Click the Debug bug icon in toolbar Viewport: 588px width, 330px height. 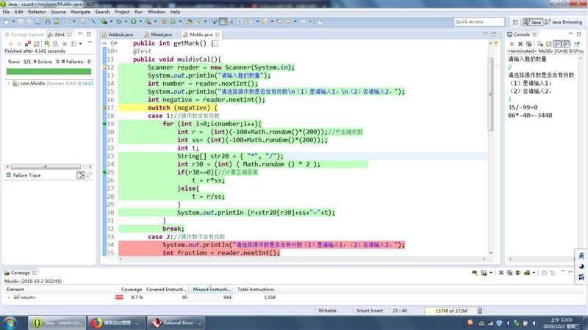[x=119, y=21]
